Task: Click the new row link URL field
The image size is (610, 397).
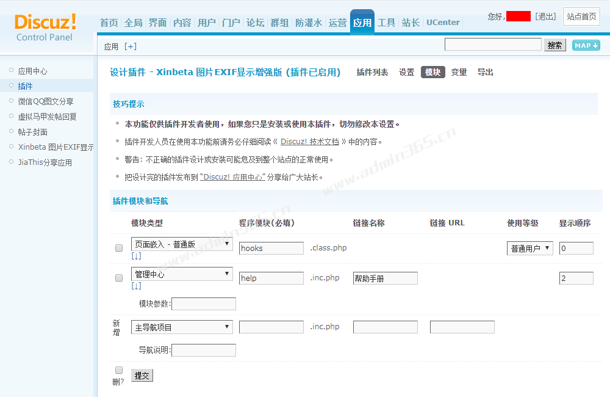Action: click(x=462, y=327)
